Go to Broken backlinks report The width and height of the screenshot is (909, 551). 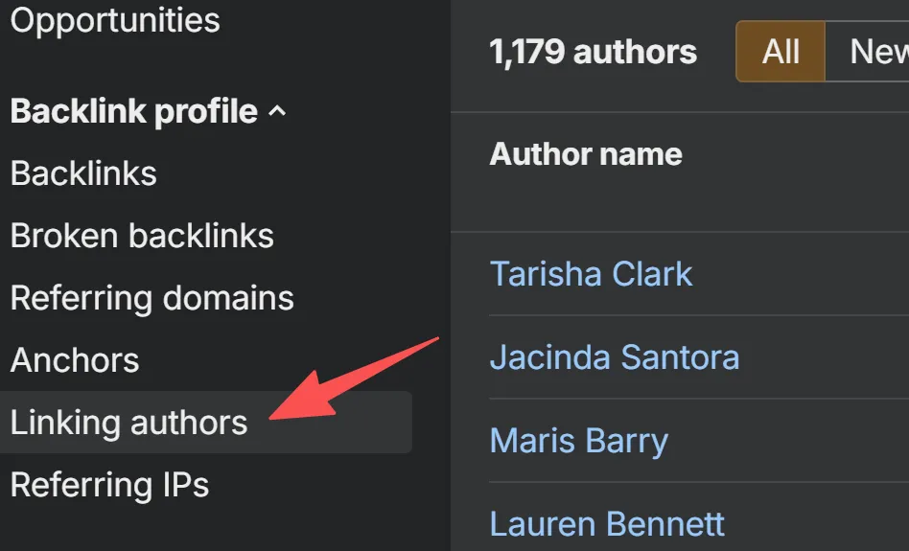(x=142, y=236)
